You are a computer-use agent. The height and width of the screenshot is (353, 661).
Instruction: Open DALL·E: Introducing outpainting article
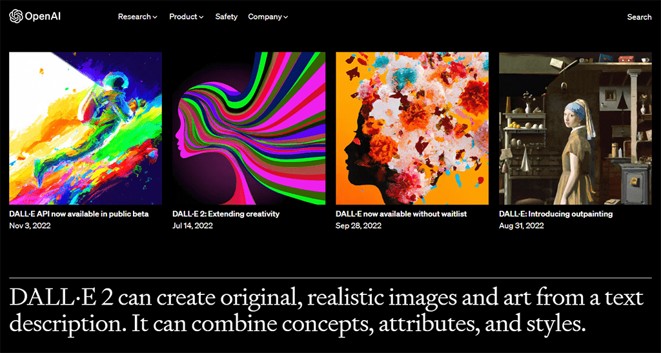[556, 214]
